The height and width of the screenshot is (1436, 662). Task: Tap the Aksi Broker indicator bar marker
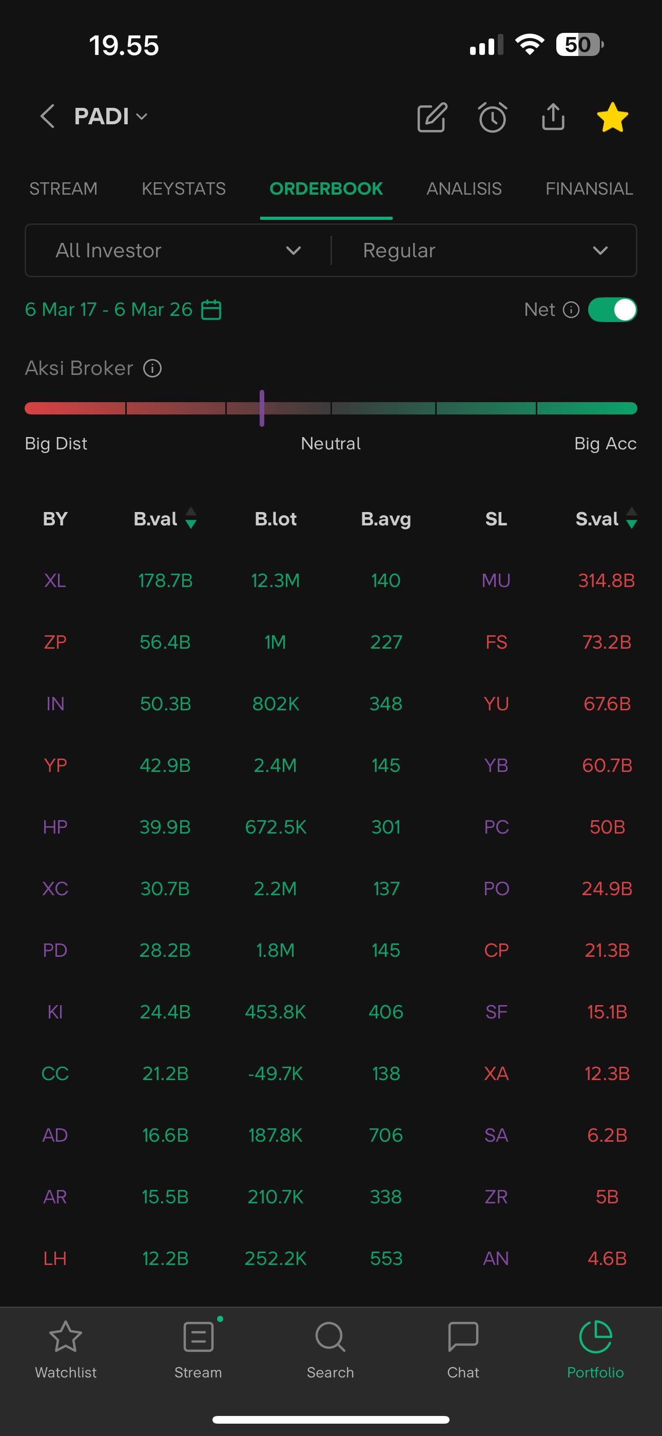pyautogui.click(x=262, y=408)
